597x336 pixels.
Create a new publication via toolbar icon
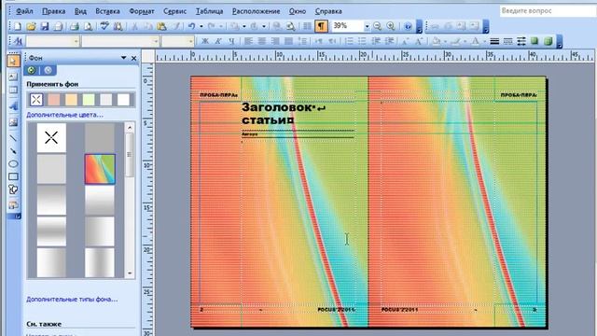pos(18,26)
